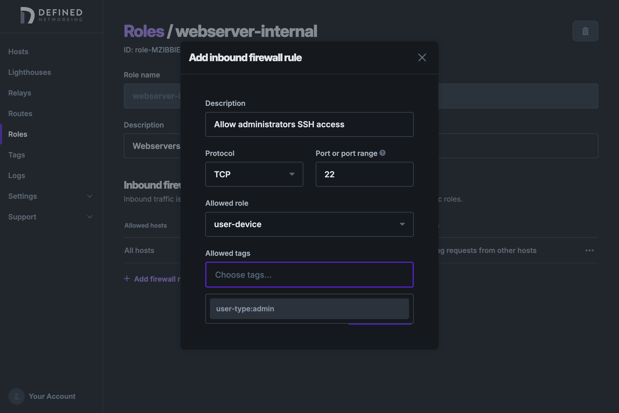The width and height of the screenshot is (619, 413).
Task: Open the port range help tooltip
Action: click(x=383, y=153)
